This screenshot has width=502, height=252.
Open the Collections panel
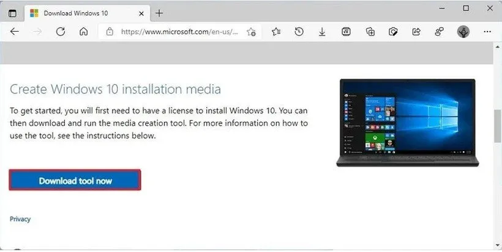pos(370,32)
